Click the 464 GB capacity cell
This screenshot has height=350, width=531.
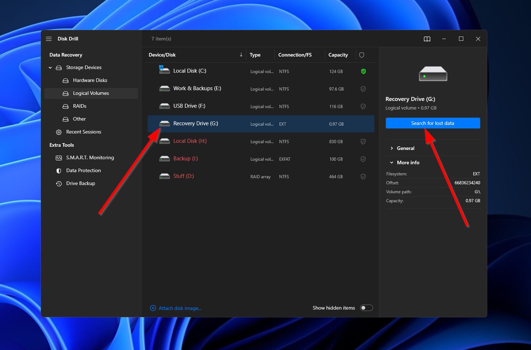click(x=336, y=177)
